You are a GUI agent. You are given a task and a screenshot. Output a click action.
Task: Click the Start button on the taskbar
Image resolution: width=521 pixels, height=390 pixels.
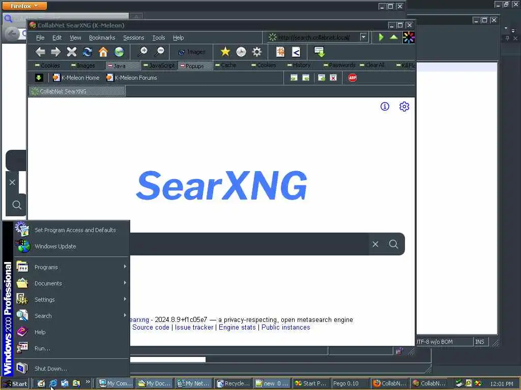coord(15,384)
